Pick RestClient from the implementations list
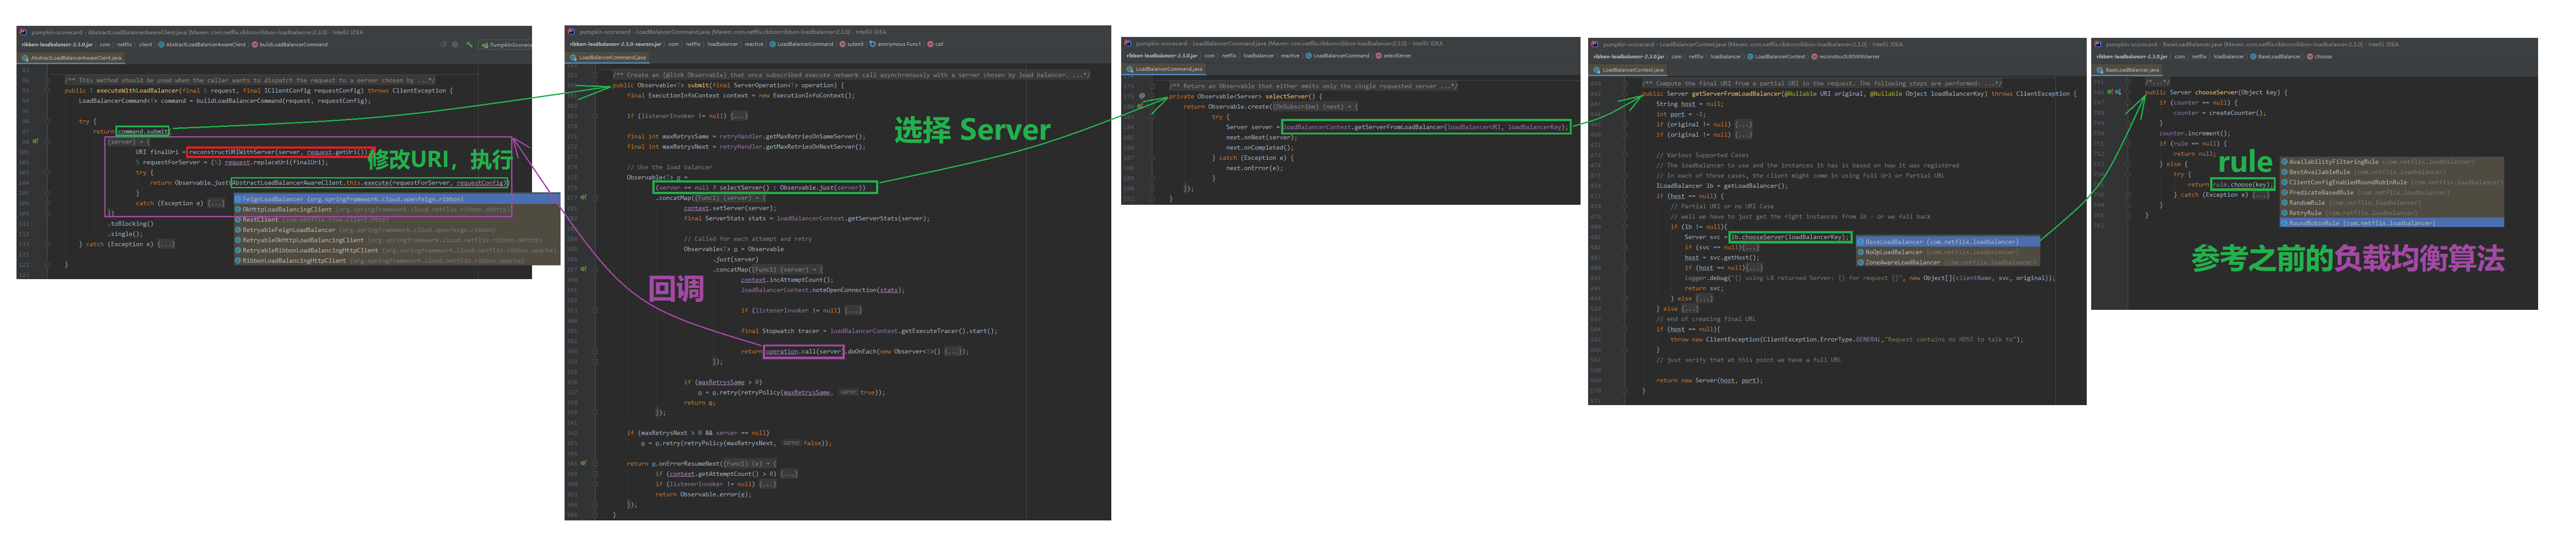 pyautogui.click(x=396, y=219)
